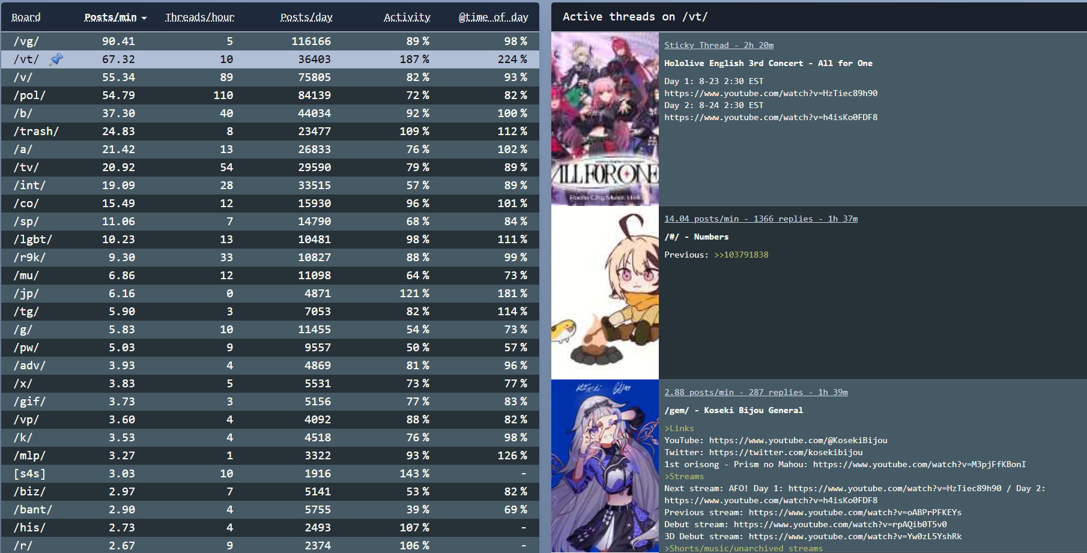Open the Sticky Thread header link

point(719,45)
